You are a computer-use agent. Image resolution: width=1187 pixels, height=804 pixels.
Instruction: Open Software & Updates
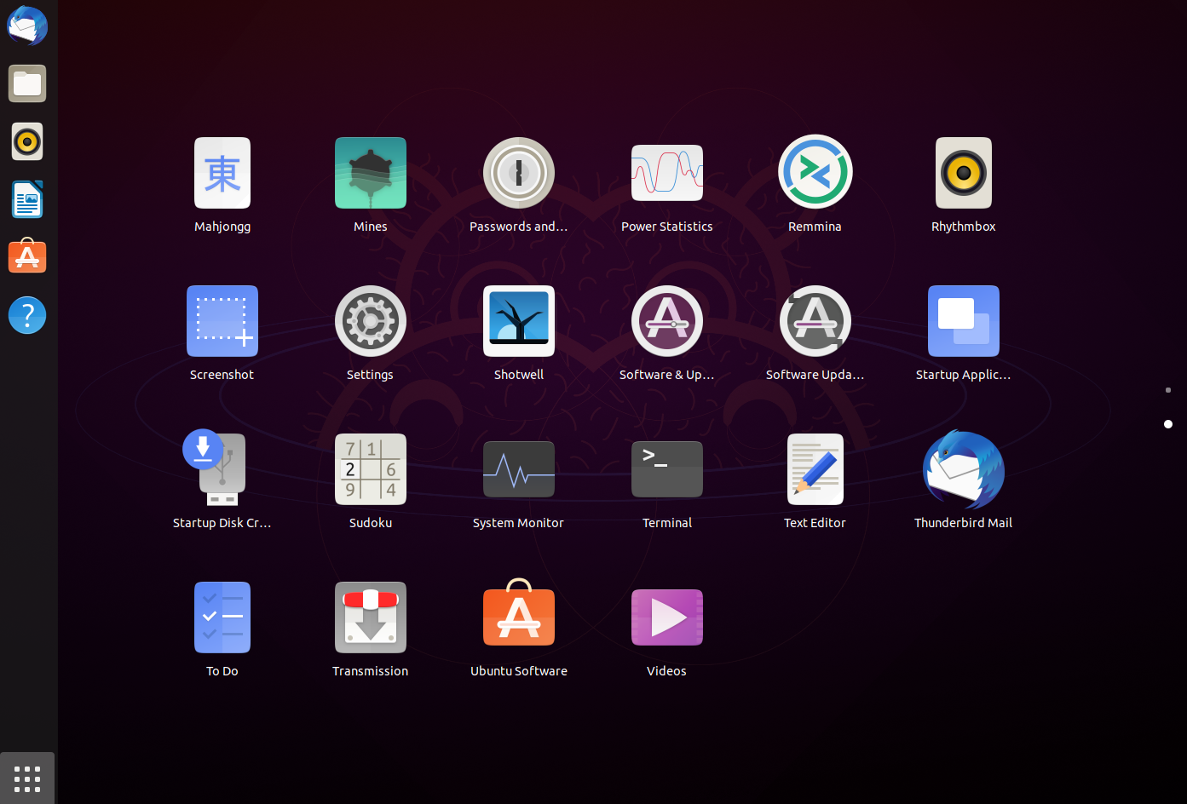[x=667, y=321]
